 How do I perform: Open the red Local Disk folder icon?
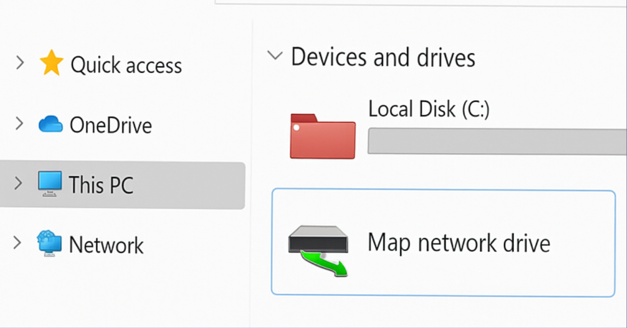point(322,136)
